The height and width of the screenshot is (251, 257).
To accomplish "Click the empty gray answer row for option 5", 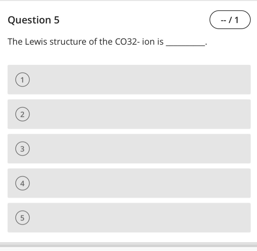I will click(x=129, y=218).
